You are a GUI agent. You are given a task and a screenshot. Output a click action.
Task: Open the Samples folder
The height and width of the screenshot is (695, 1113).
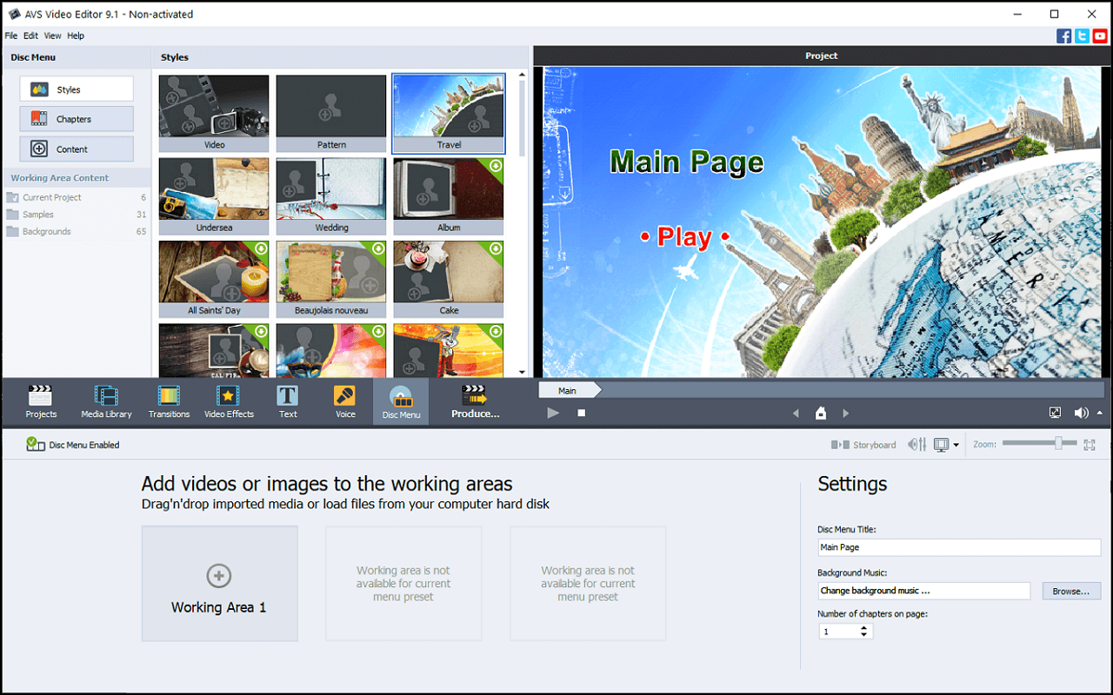[x=76, y=215]
